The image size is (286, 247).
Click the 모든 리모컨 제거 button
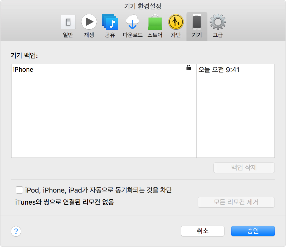236,202
